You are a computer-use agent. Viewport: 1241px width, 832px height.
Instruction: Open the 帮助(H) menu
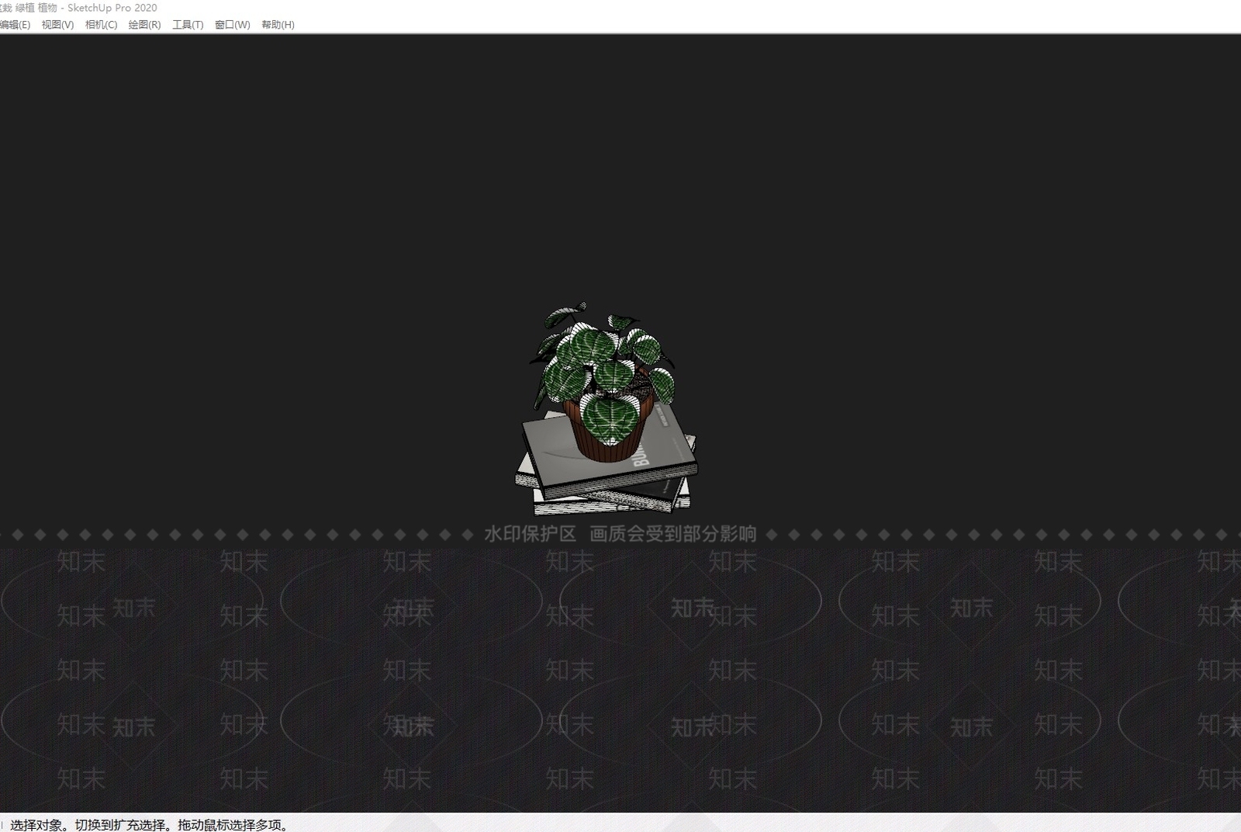[x=278, y=25]
